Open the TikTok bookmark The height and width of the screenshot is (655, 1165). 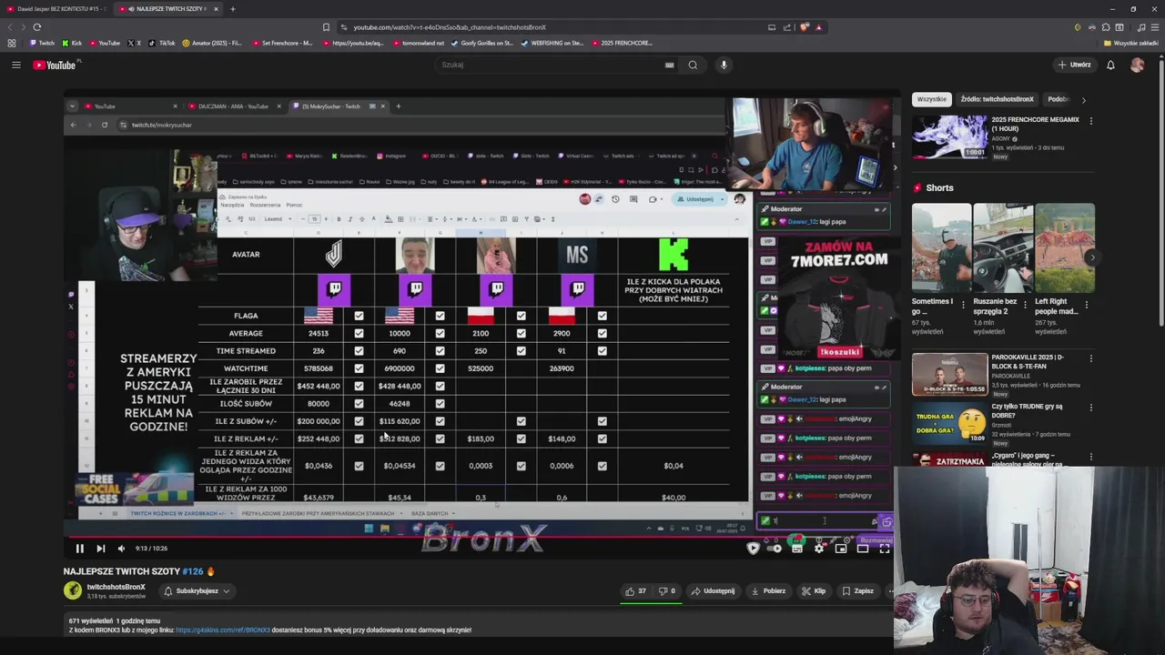(x=161, y=43)
